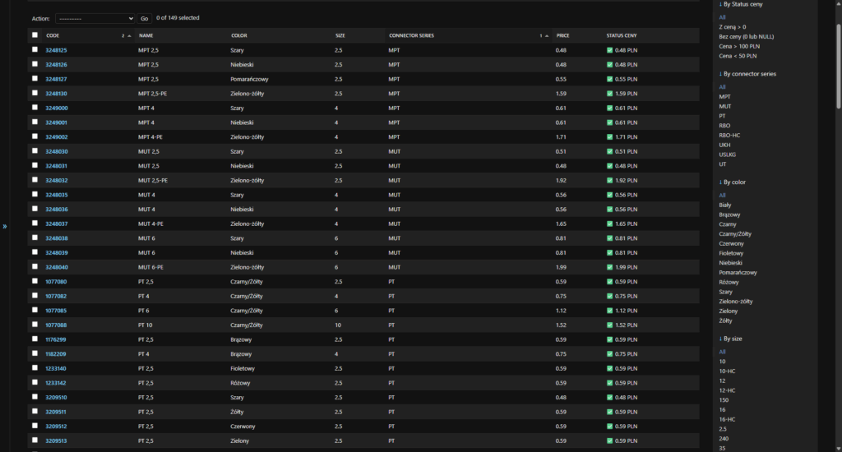842x452 pixels.
Task: Select the checkbox for row 3248127
Action: point(35,79)
